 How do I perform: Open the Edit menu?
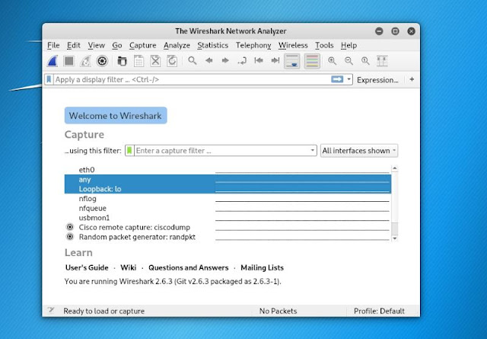[x=74, y=46]
